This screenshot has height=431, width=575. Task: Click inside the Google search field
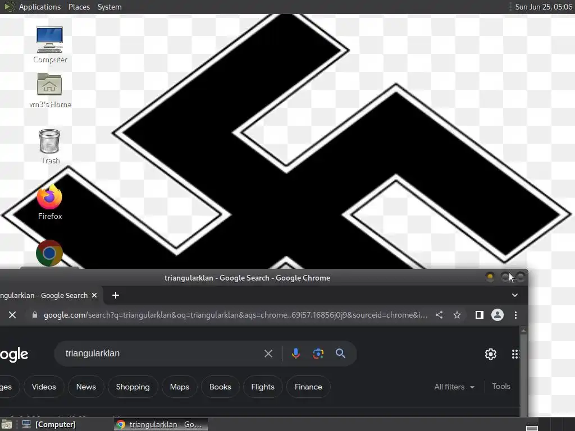point(161,354)
